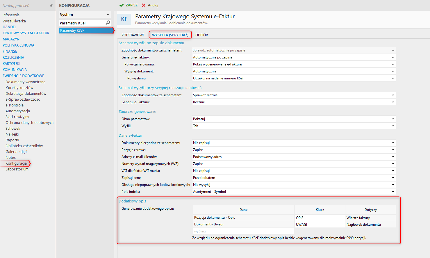This screenshot has height=258, width=430.
Task: Click the 'wybierz' empty row in Dane column
Action: pos(243,231)
